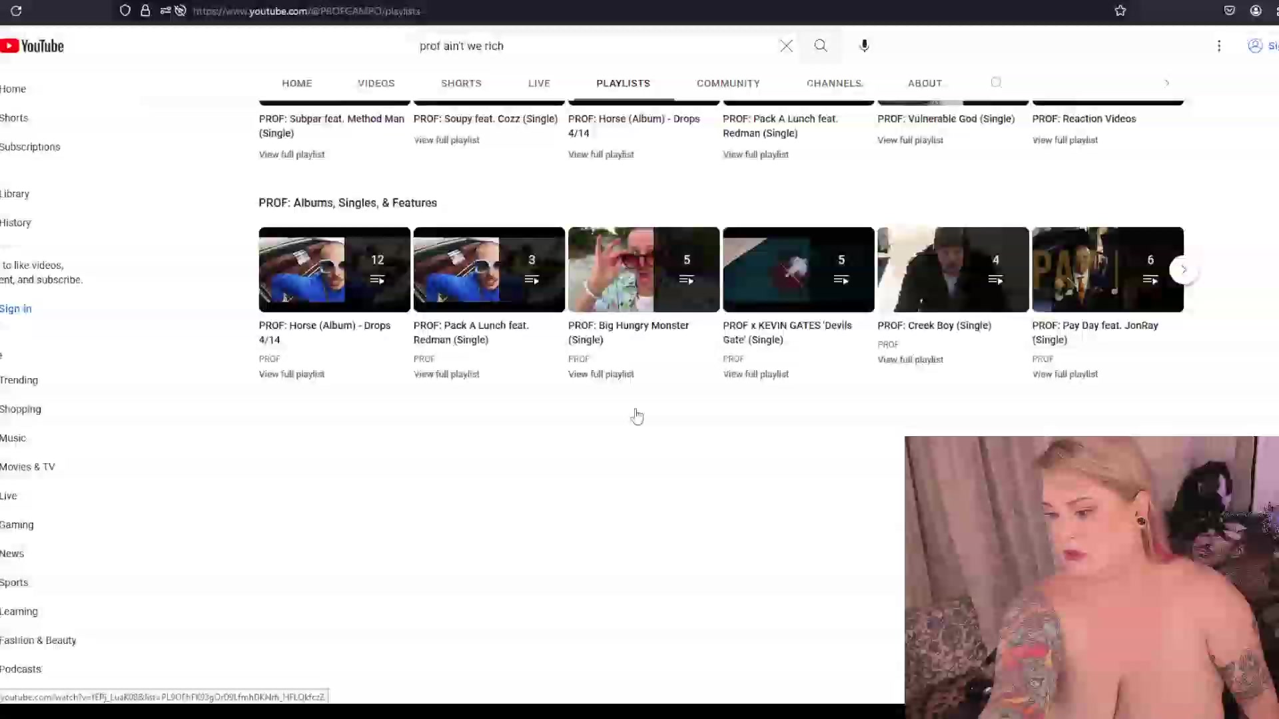Open Pay Day feat. JonRay playlist thumbnail
This screenshot has height=719, width=1279.
1107,270
